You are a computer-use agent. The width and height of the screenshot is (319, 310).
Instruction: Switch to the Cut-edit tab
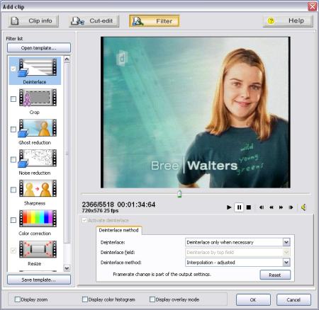pos(94,21)
